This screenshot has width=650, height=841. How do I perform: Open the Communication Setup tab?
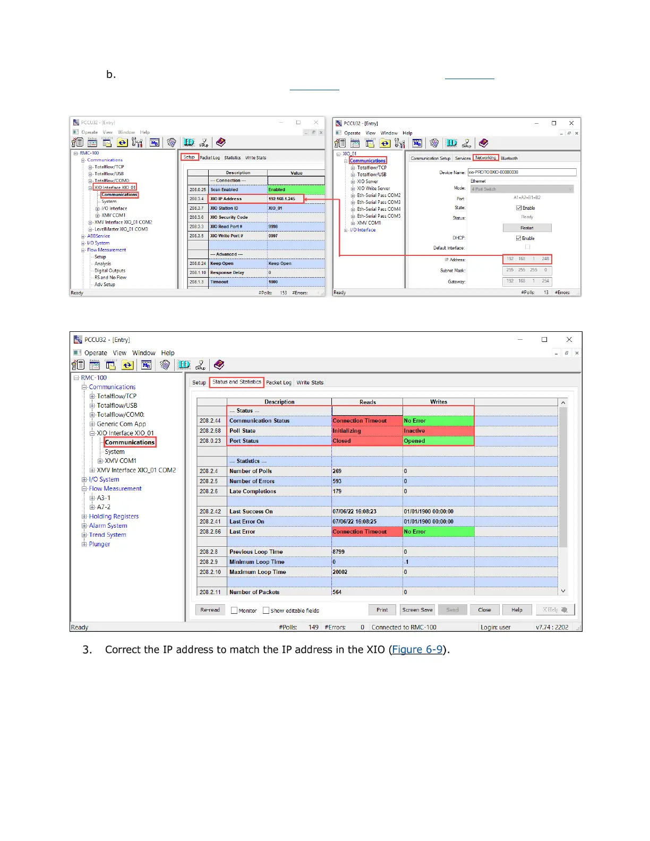[431, 158]
